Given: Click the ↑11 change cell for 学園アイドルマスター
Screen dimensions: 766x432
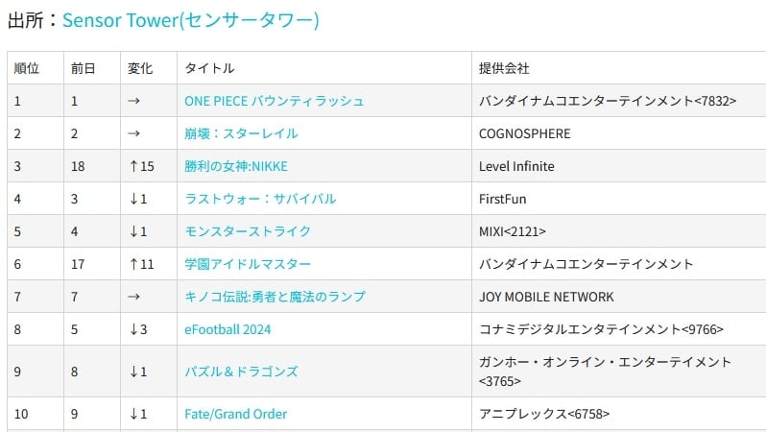Looking at the screenshot, I should click(141, 264).
